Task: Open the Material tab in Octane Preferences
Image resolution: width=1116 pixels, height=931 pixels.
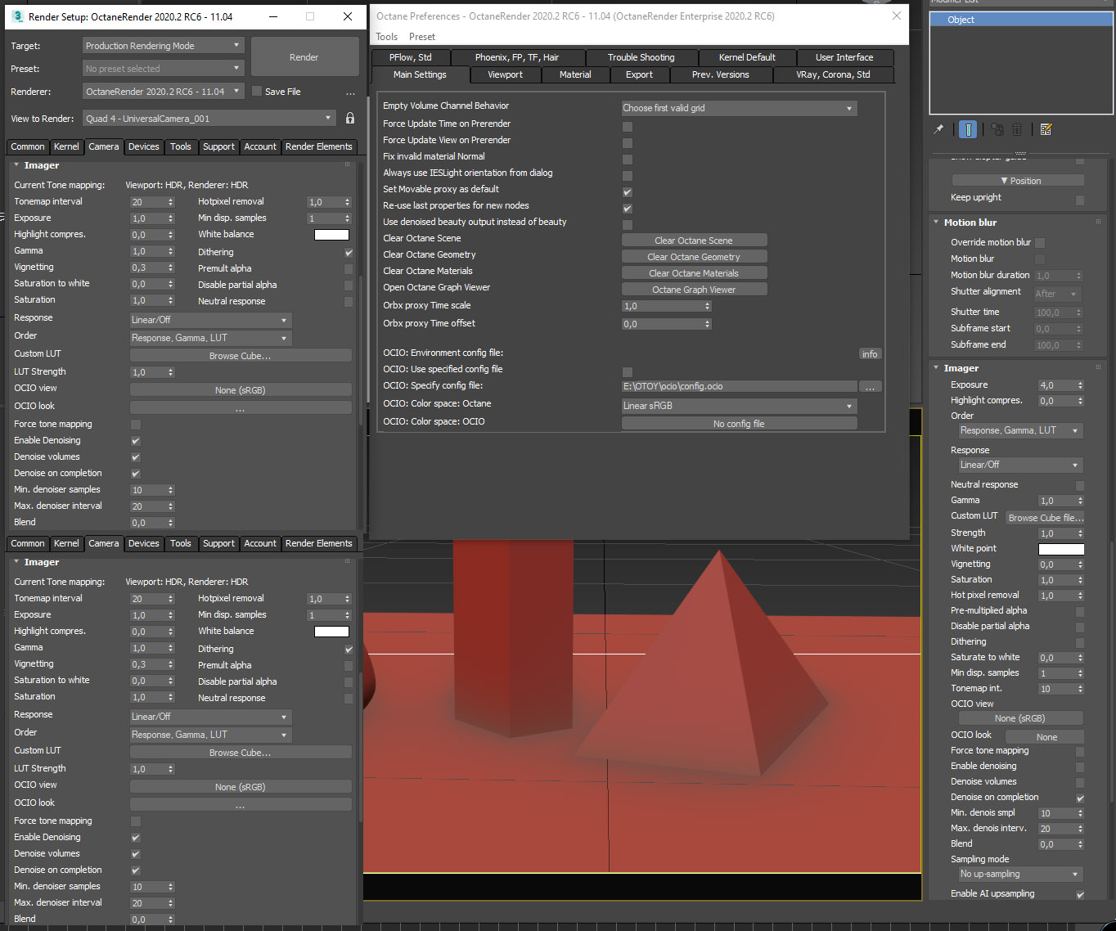Action: coord(575,74)
